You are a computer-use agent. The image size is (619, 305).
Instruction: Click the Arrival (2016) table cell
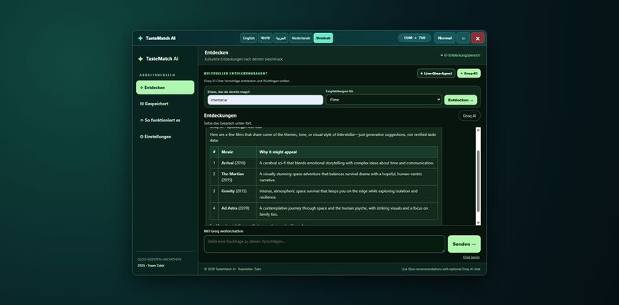click(x=237, y=163)
